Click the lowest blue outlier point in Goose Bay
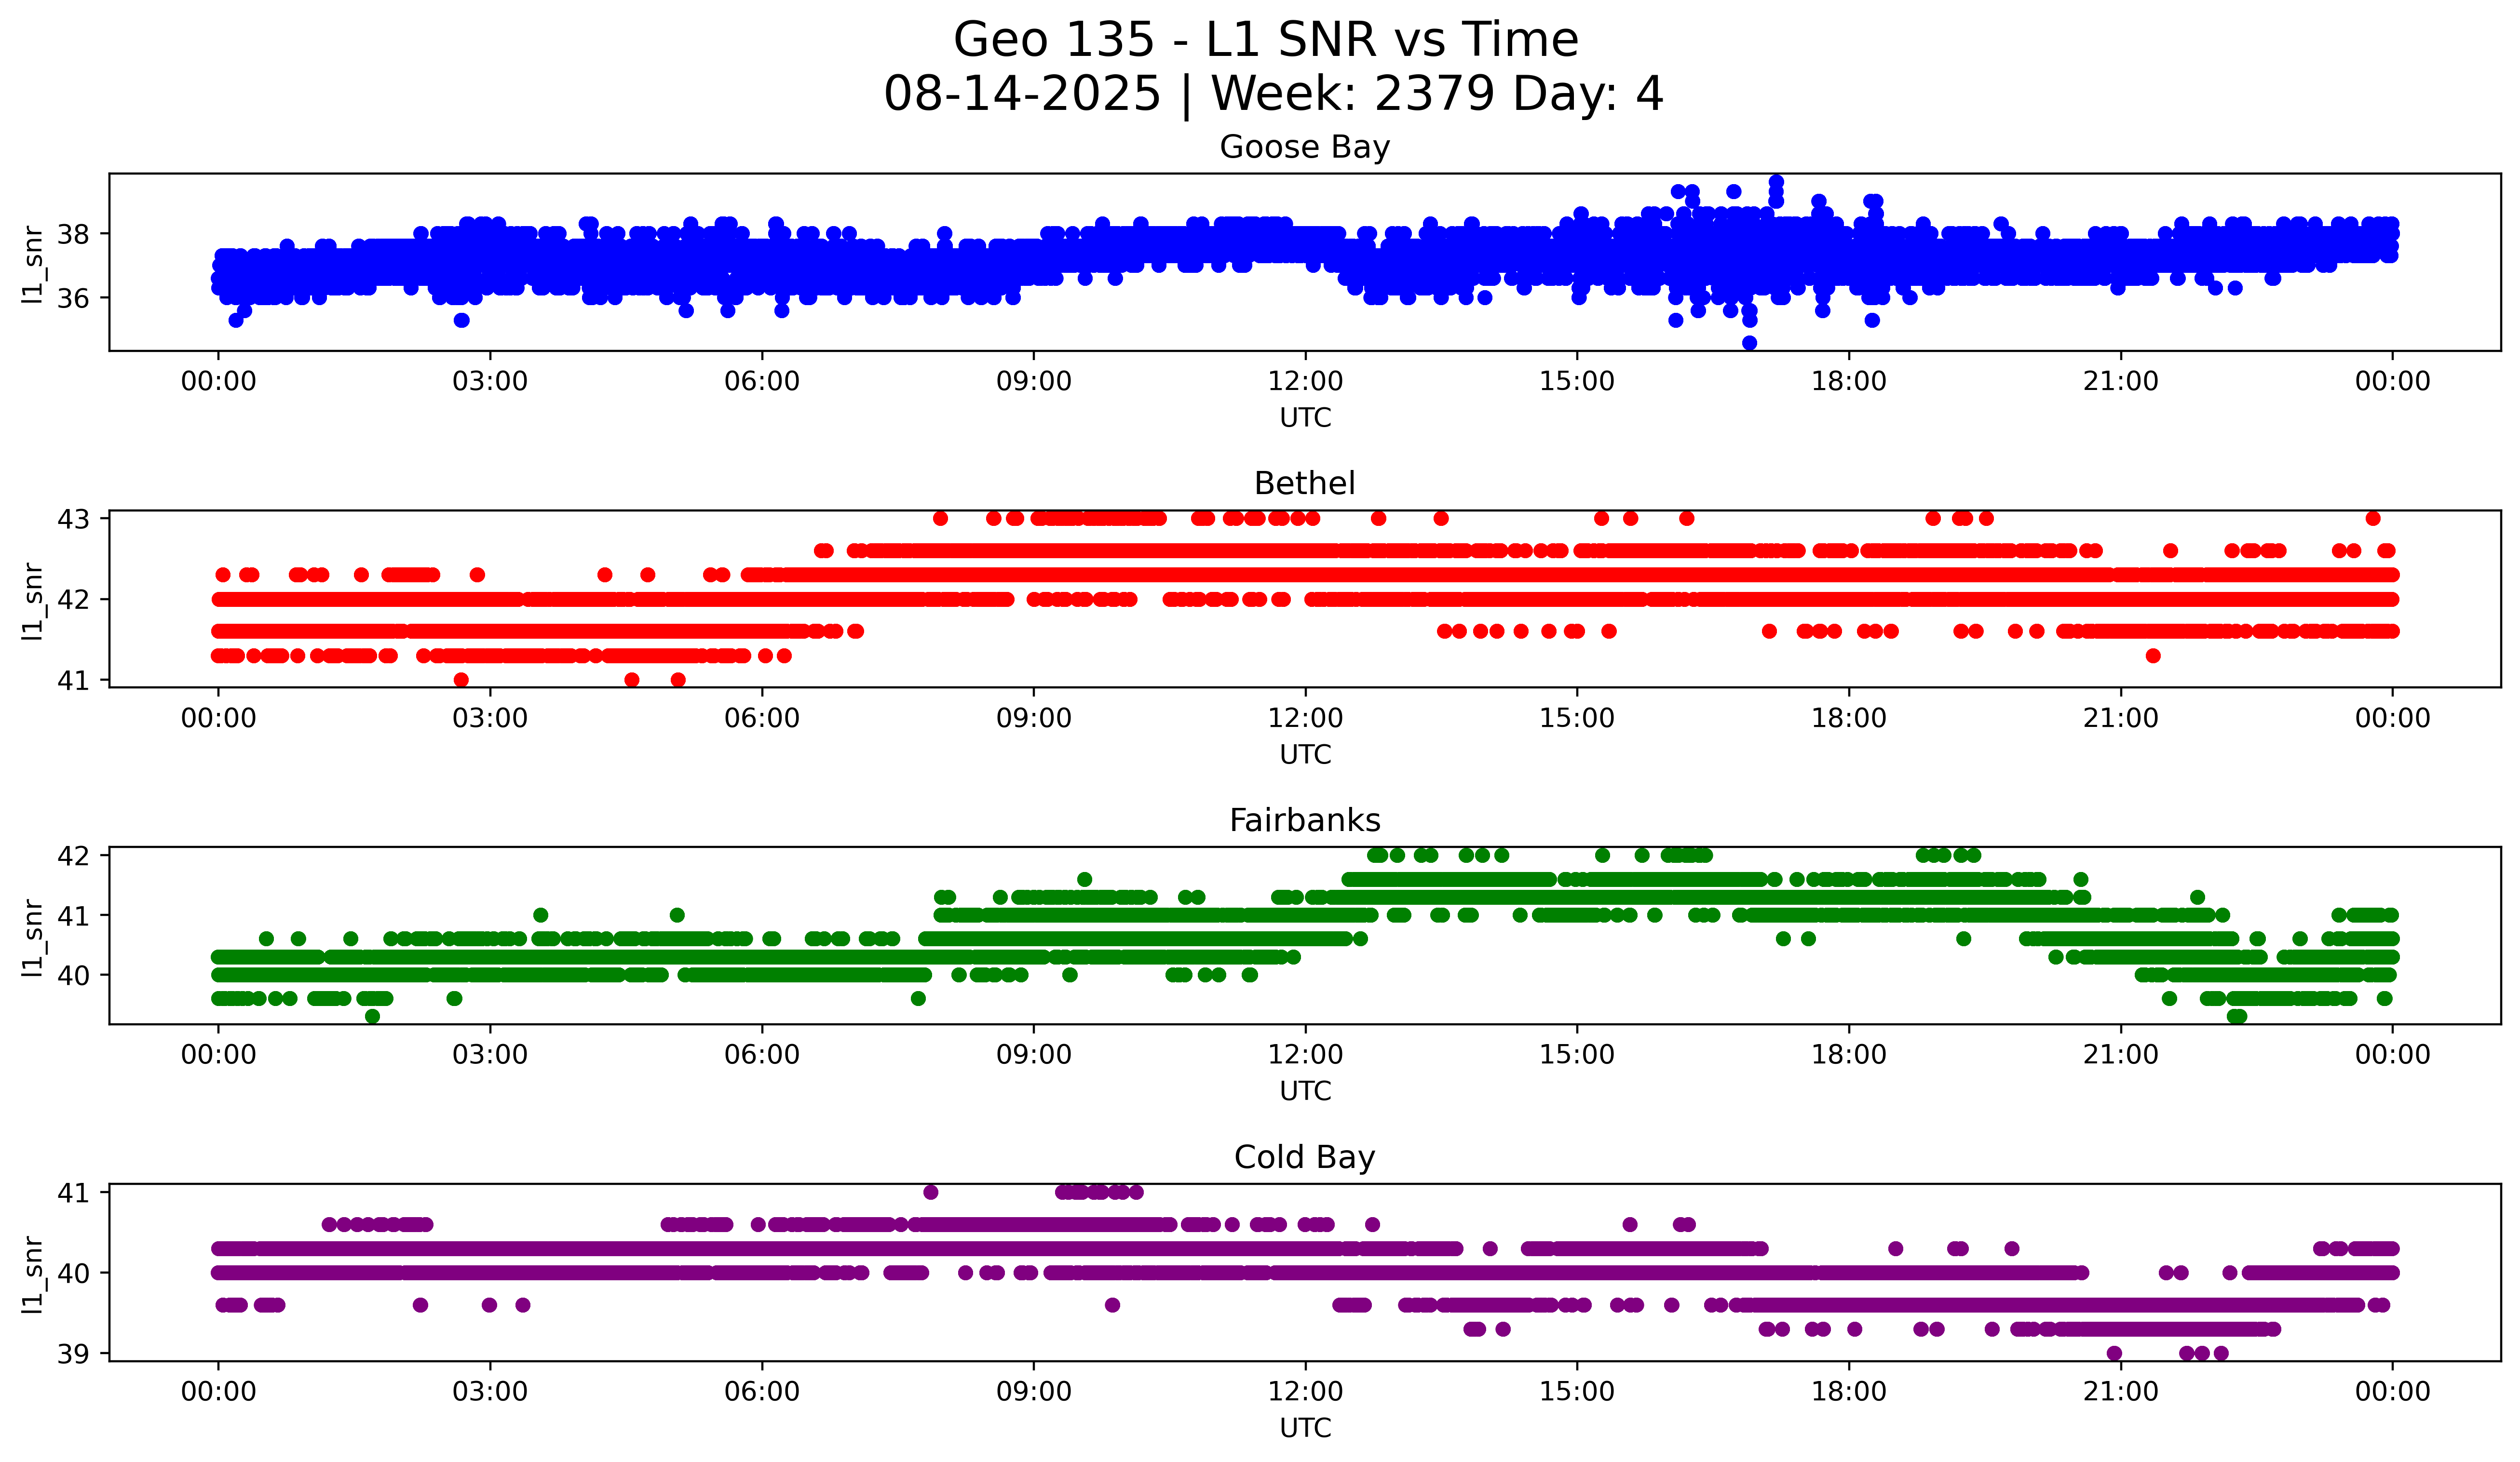 pos(1749,343)
